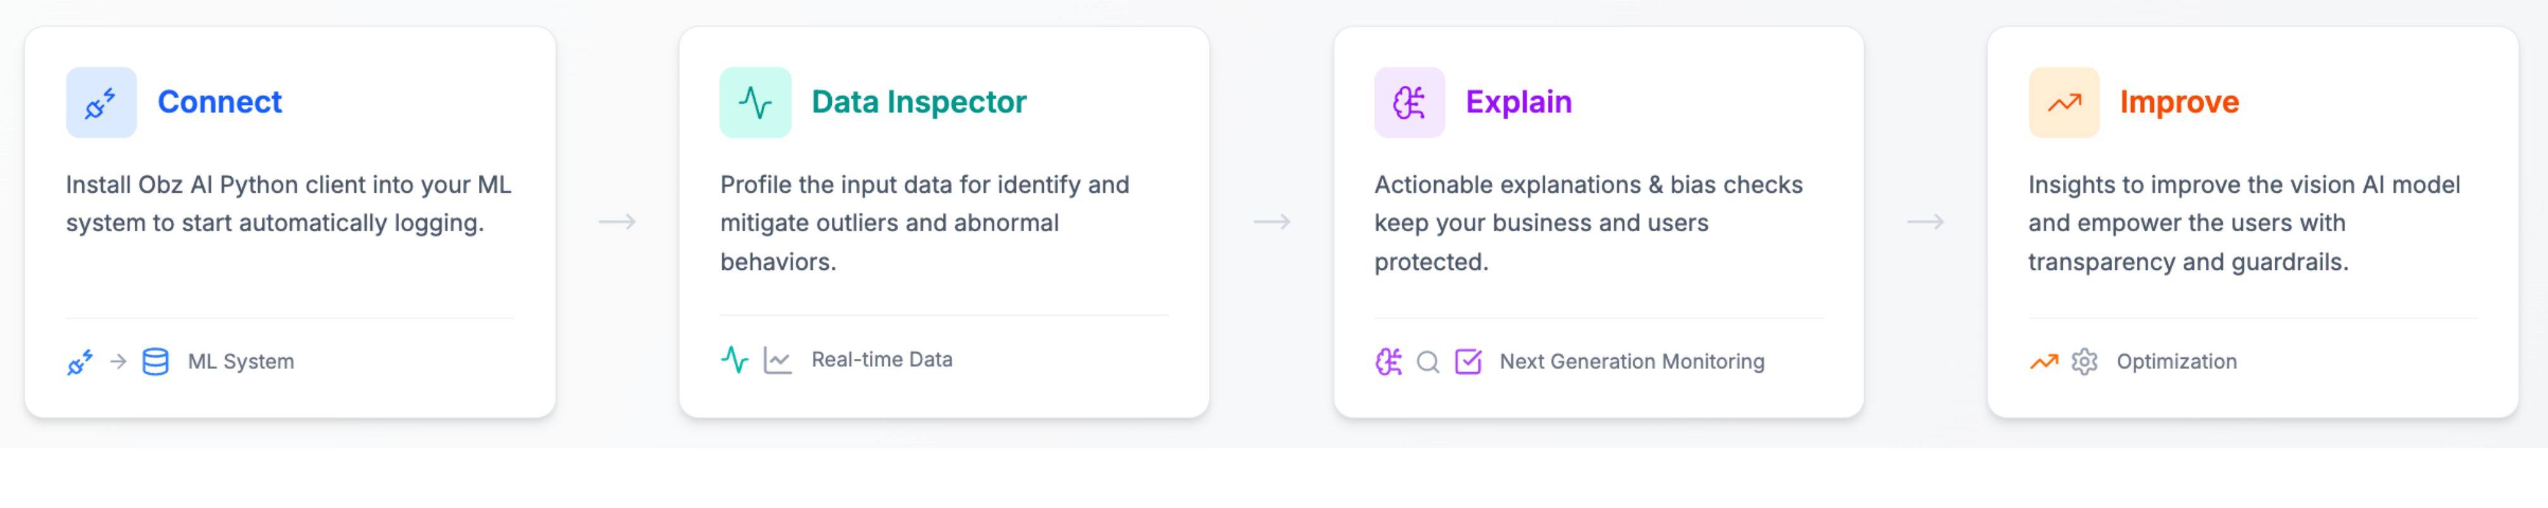This screenshot has height=508, width=2548.
Task: Click small pulse icon in Data Inspector footer
Action: pyautogui.click(x=735, y=360)
